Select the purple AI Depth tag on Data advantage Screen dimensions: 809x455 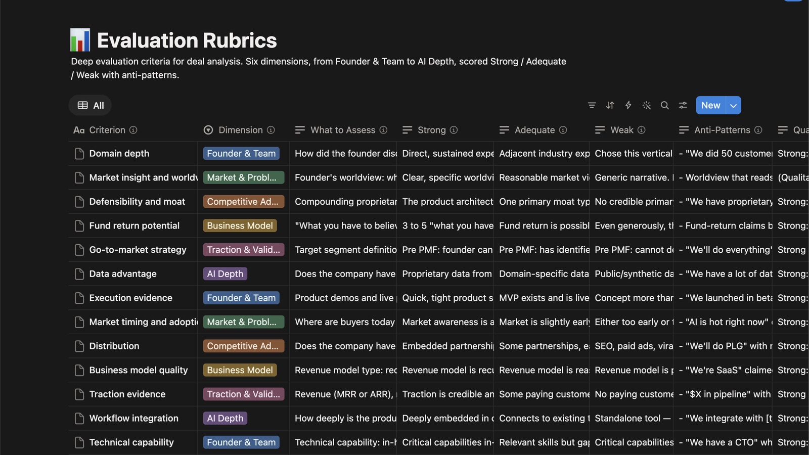[225, 274]
